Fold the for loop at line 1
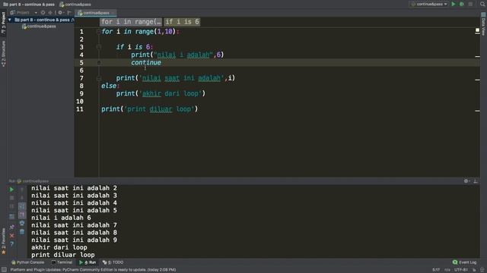The height and width of the screenshot is (273, 487). (99, 32)
